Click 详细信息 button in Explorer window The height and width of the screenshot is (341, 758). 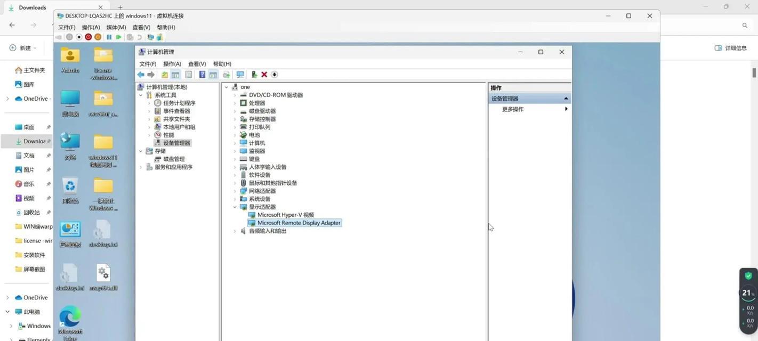coord(731,48)
